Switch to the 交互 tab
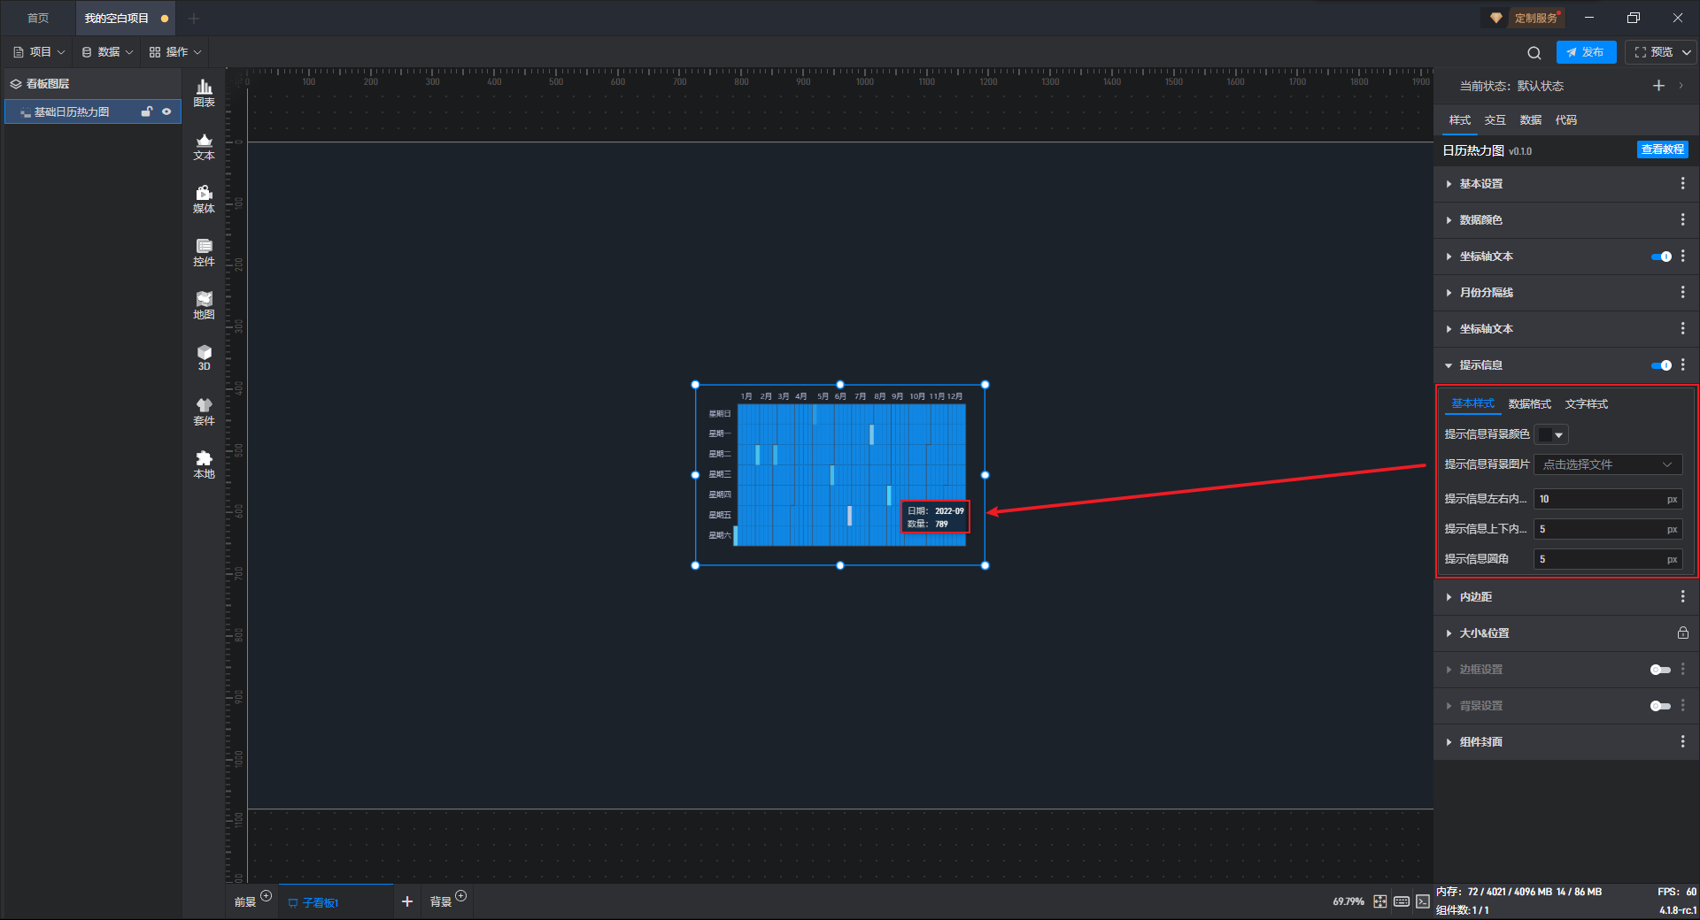 (x=1495, y=120)
